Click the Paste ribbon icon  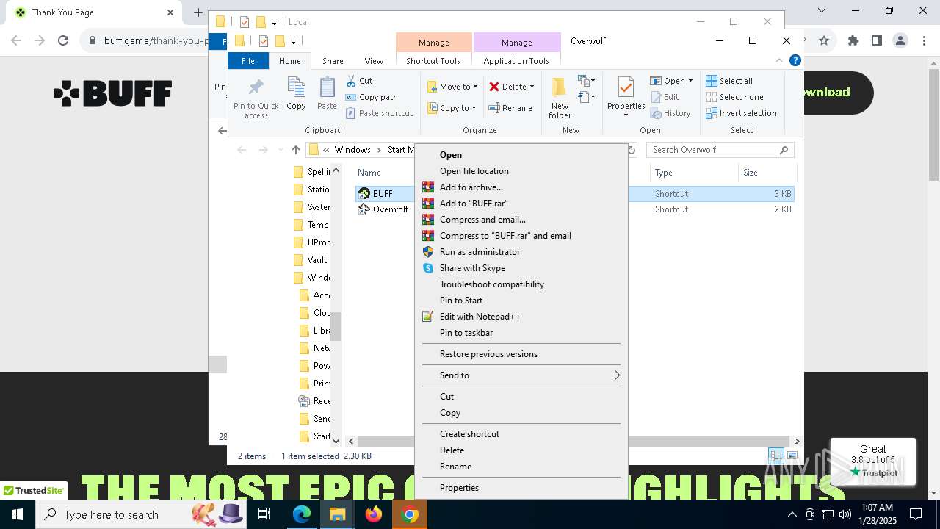click(x=327, y=93)
